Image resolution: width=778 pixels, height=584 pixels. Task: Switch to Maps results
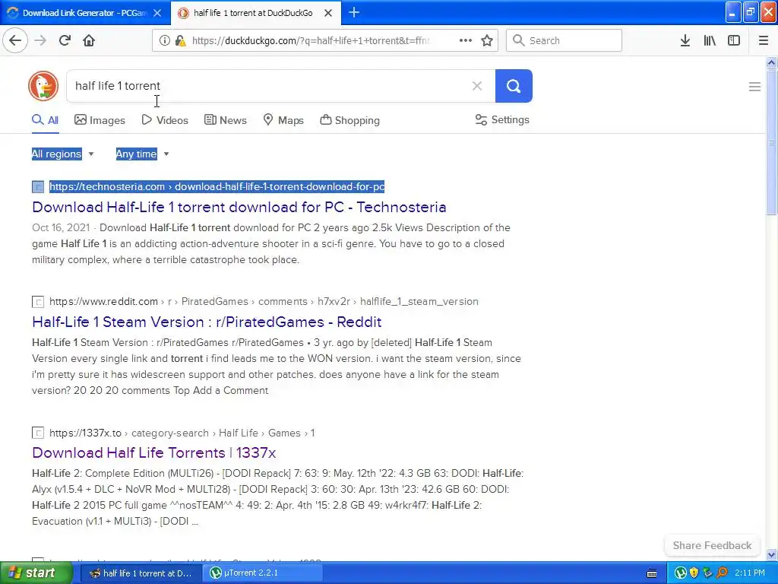pos(283,120)
